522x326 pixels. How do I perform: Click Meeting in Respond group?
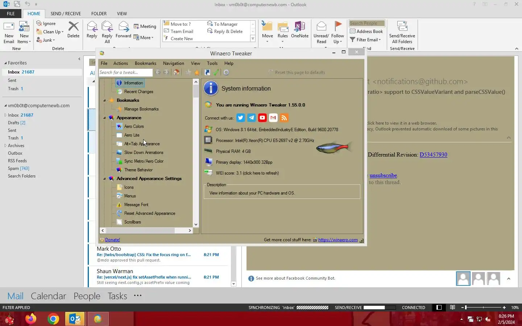tap(145, 26)
